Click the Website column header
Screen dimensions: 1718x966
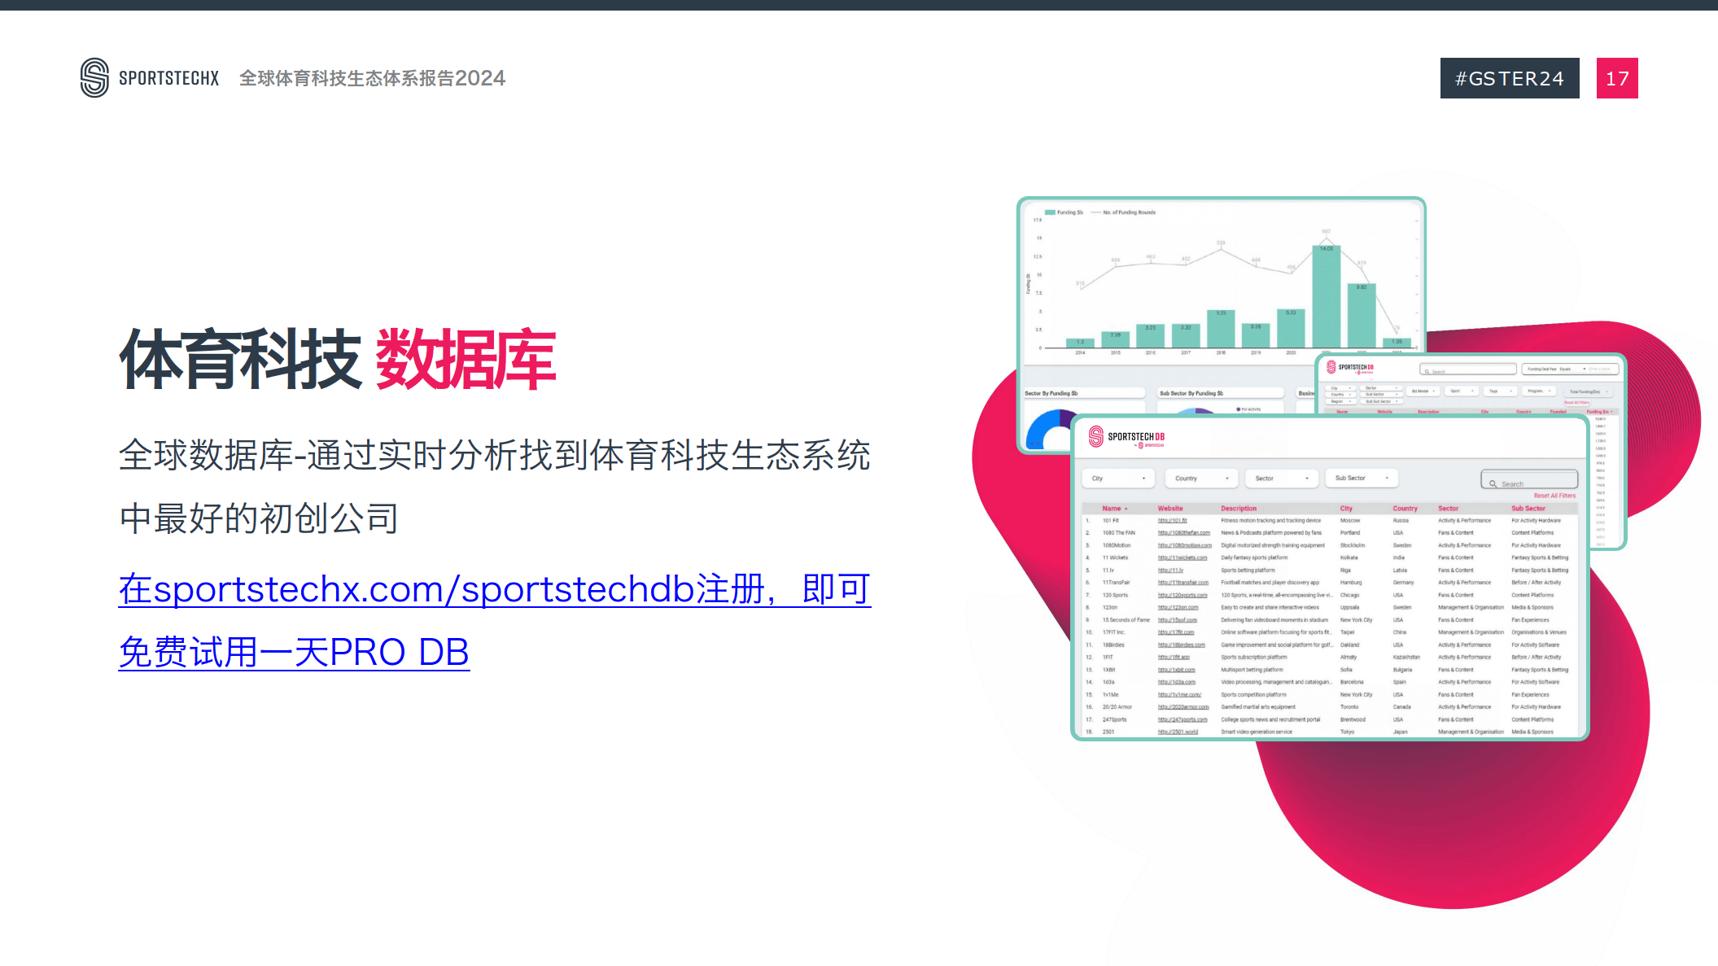point(1170,509)
